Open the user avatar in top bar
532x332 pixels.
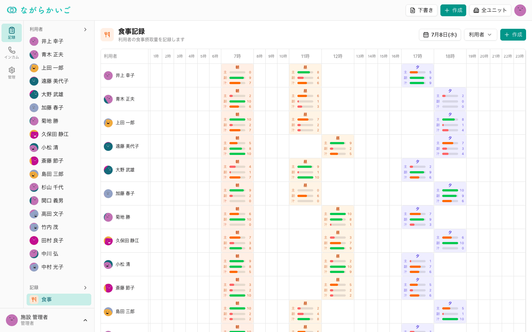(x=520, y=10)
